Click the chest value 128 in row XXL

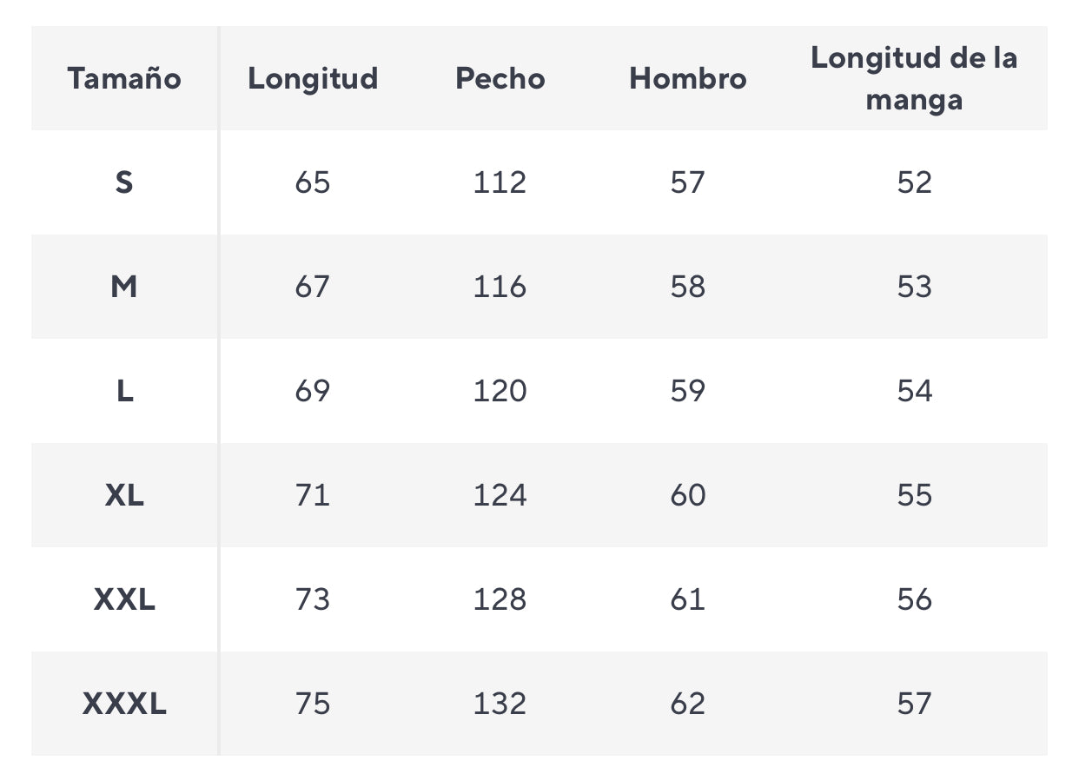tap(500, 599)
